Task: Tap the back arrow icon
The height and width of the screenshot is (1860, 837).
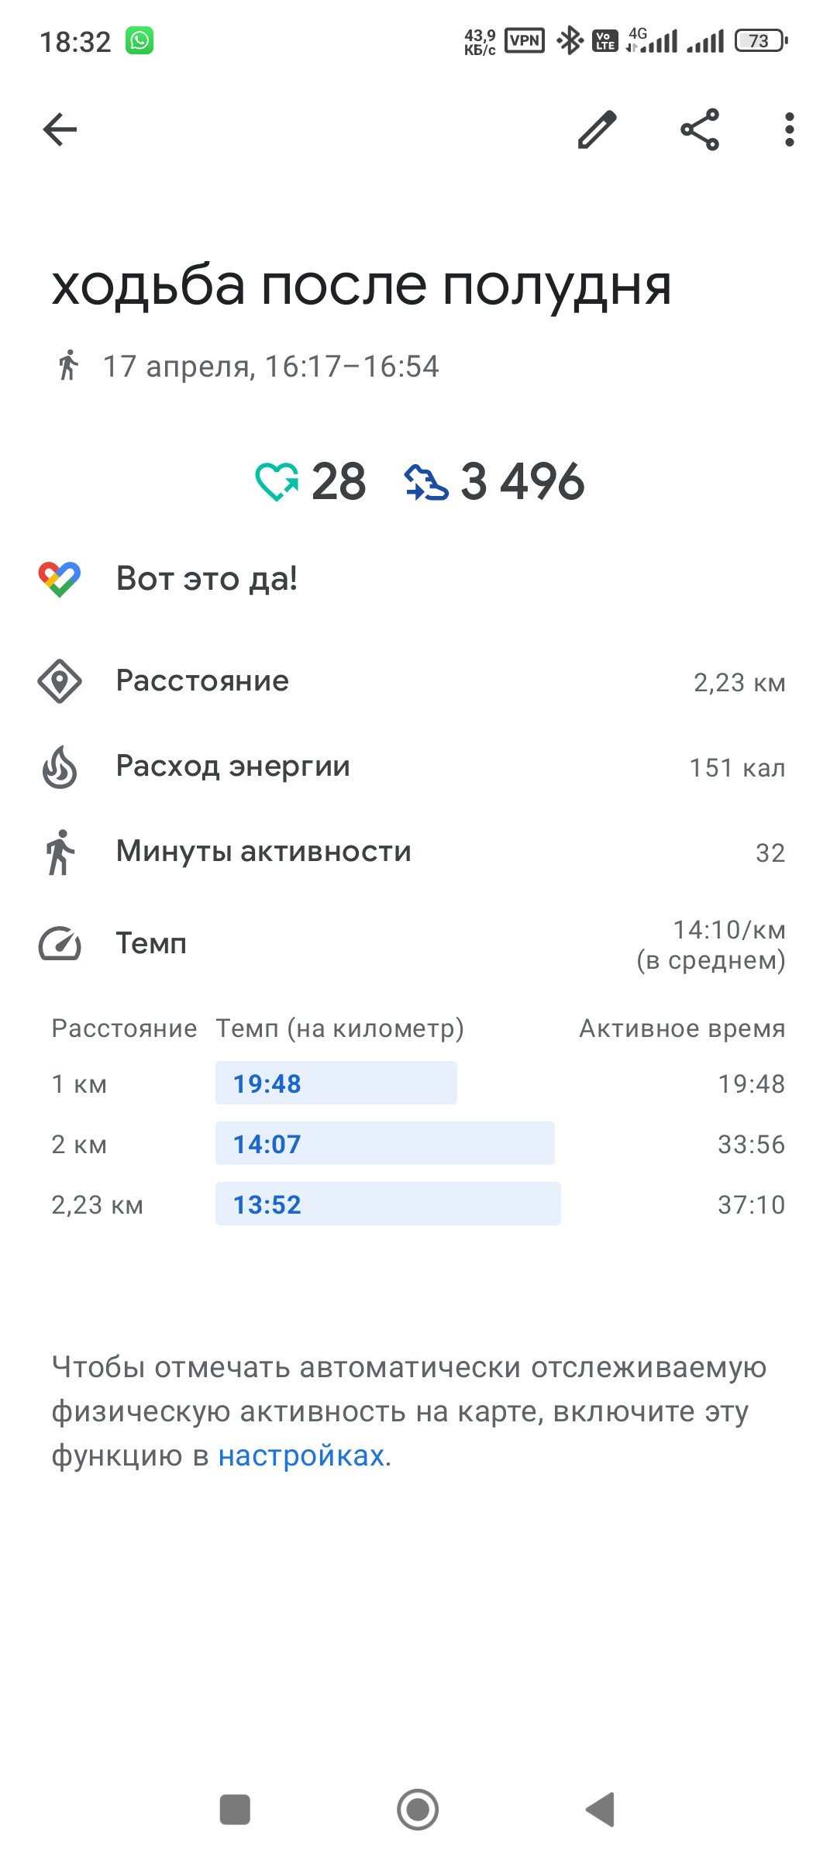Action: pos(60,129)
